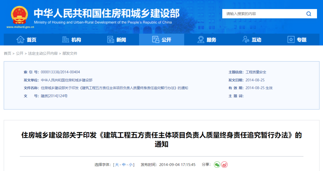Click the search magnifier icon

click(309, 14)
